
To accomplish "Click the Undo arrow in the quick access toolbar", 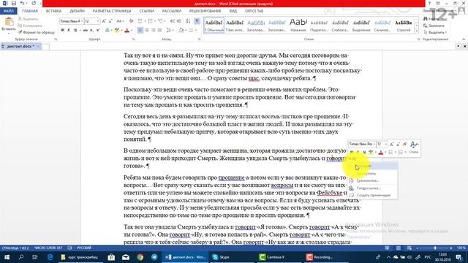I will pos(23,3).
